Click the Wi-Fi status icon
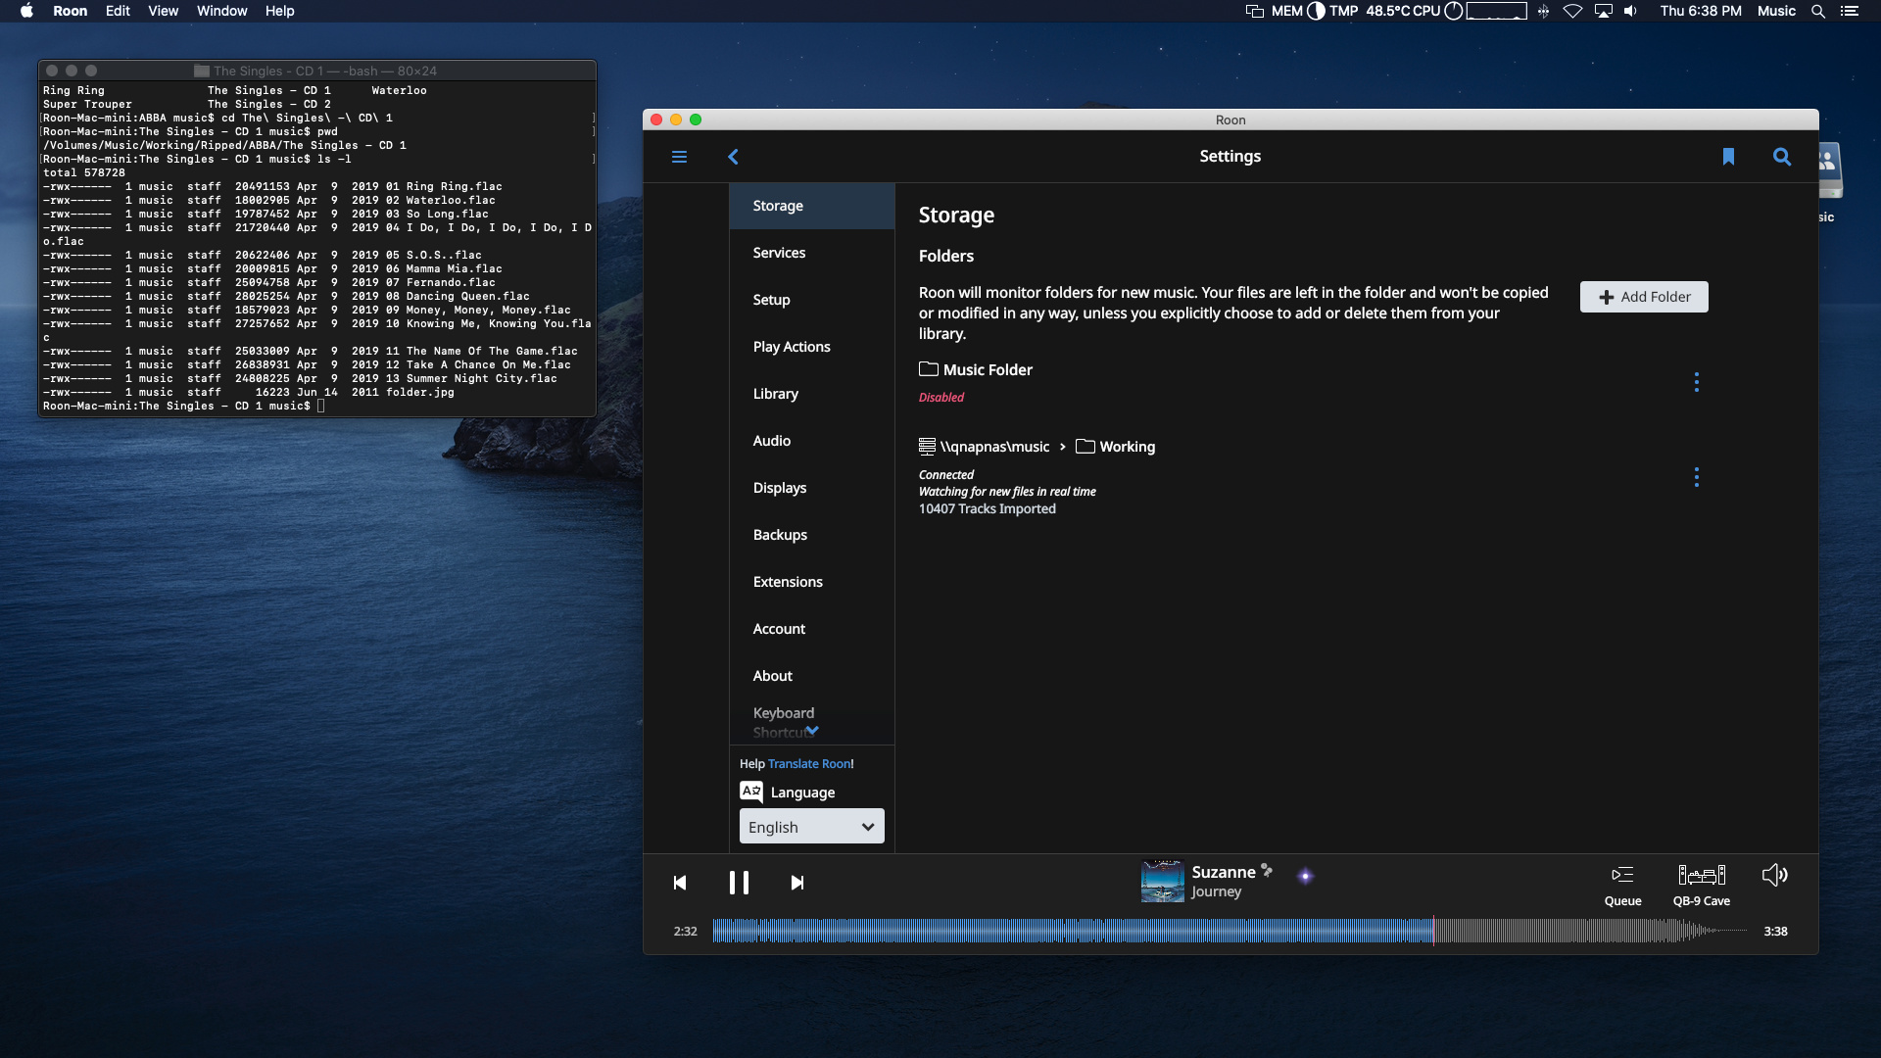 [1572, 11]
